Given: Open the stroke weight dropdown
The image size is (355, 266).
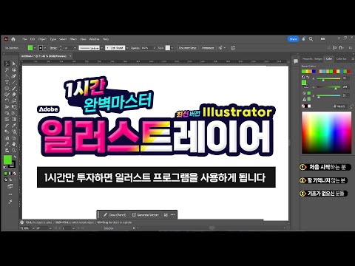Looking at the screenshot, I should tap(75, 48).
